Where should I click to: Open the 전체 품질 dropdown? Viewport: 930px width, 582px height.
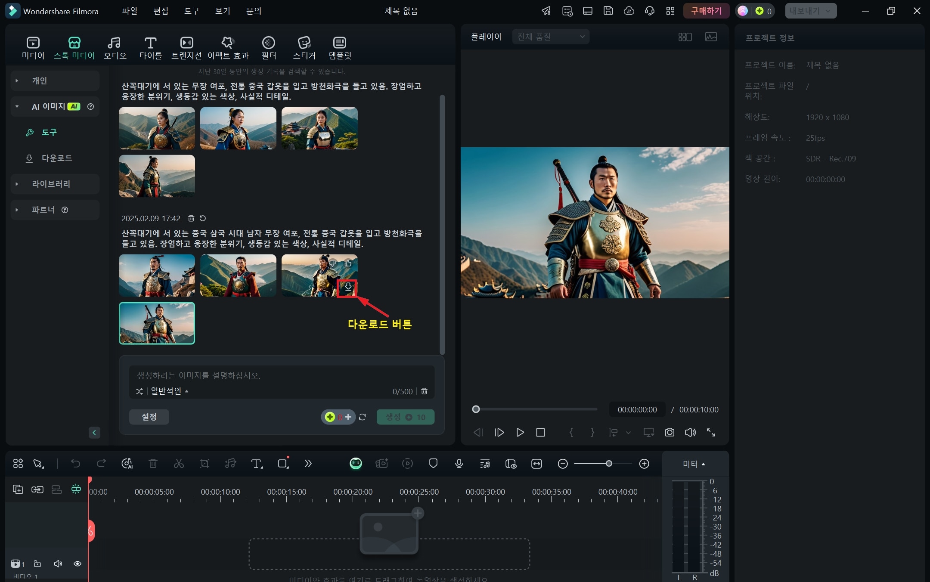pos(551,37)
